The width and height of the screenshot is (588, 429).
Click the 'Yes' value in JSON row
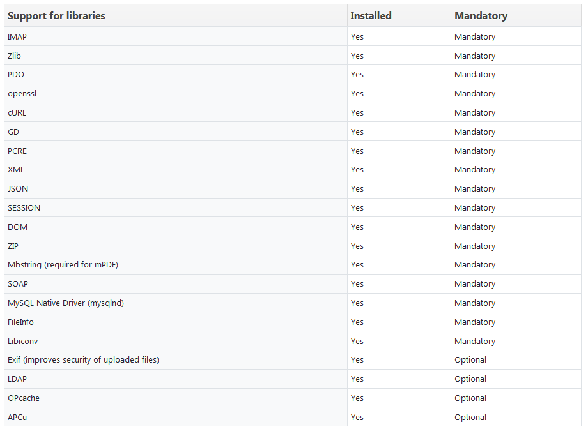pyautogui.click(x=357, y=189)
